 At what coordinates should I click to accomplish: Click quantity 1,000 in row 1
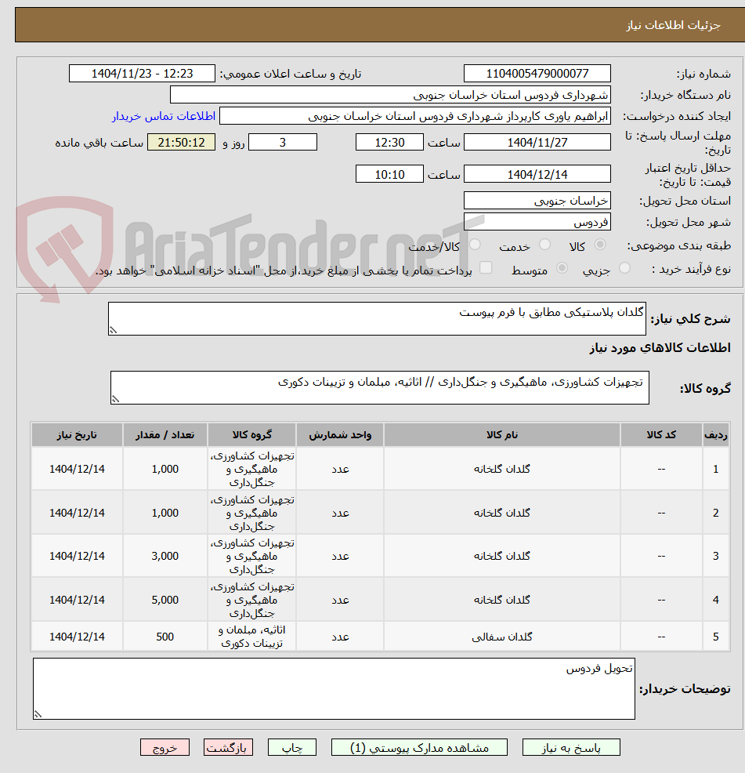(x=165, y=469)
